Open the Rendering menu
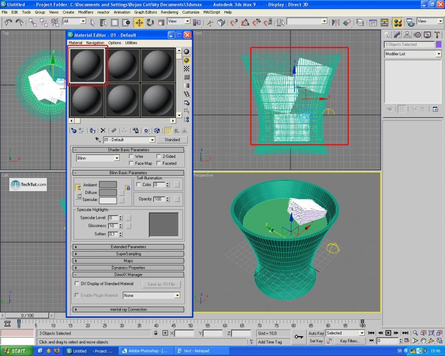 click(170, 12)
